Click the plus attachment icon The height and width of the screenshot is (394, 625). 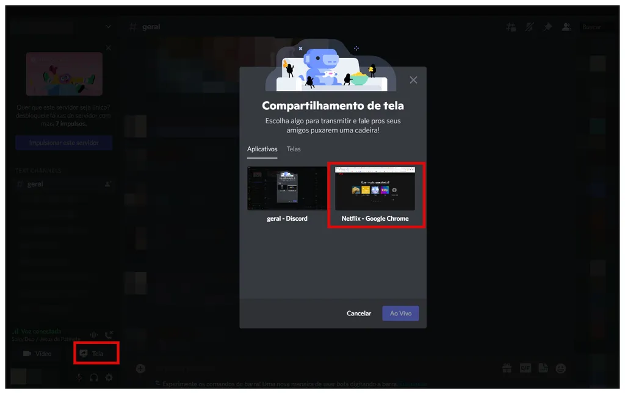tap(140, 368)
